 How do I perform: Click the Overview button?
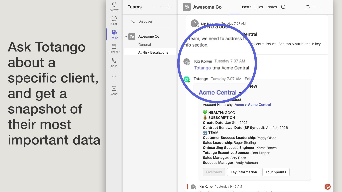(214, 172)
